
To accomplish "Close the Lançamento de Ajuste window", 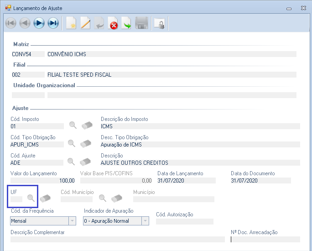I will [303, 8].
